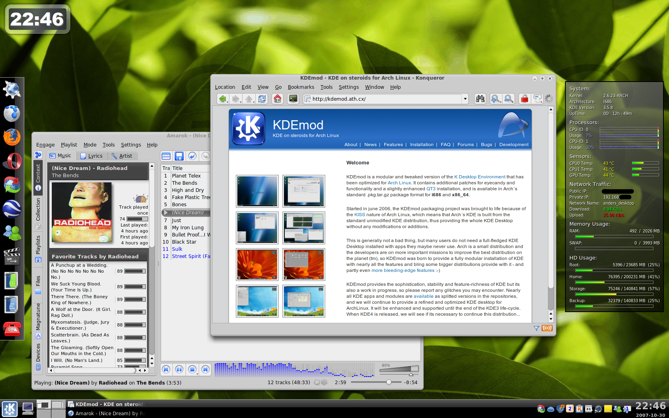Open the Location menu in Konqueror
Image resolution: width=669 pixels, height=418 pixels.
coord(225,87)
